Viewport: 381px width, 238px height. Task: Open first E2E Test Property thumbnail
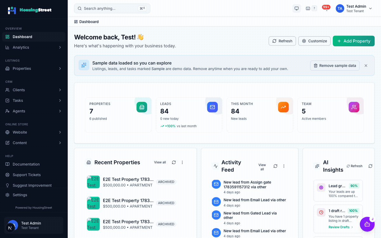[93, 182]
